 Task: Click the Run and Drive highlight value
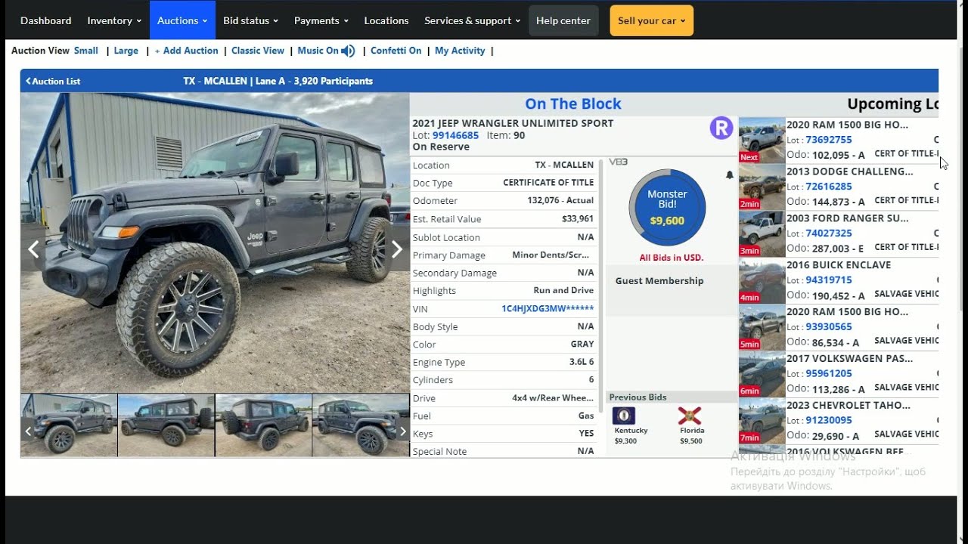click(x=563, y=290)
